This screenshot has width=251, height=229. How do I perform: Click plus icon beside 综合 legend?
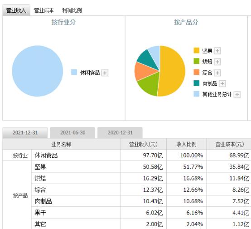coord(217,73)
